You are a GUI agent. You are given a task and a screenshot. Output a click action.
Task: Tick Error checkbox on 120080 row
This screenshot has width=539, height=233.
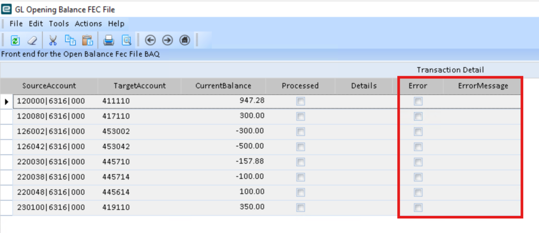[418, 117]
